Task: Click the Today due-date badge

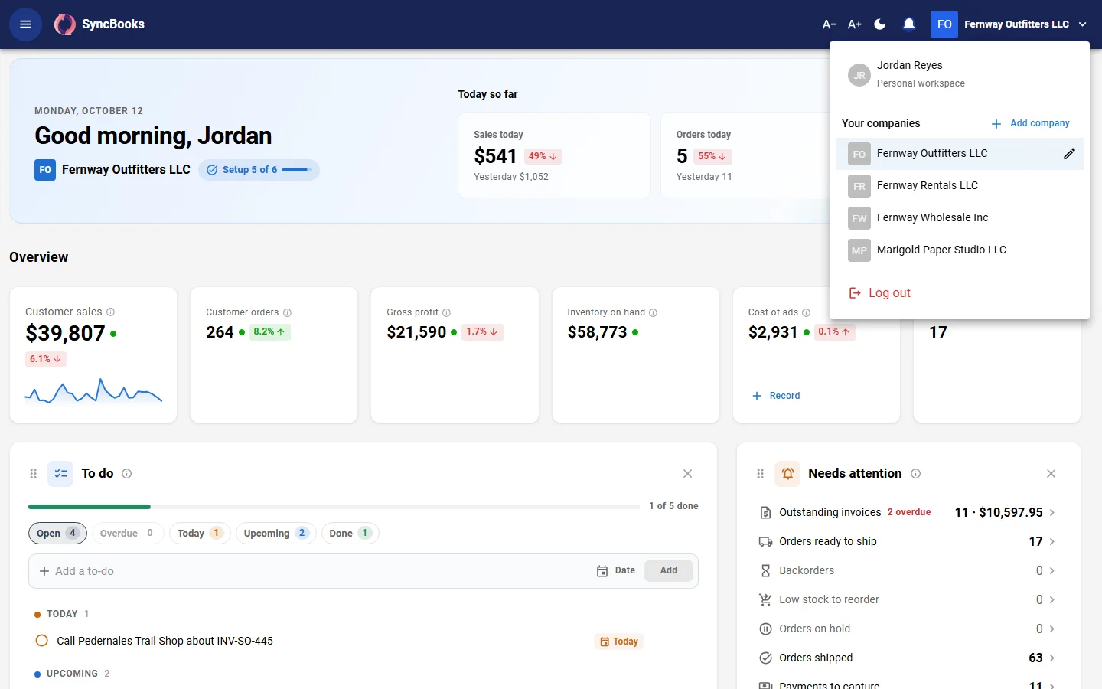Action: [618, 642]
